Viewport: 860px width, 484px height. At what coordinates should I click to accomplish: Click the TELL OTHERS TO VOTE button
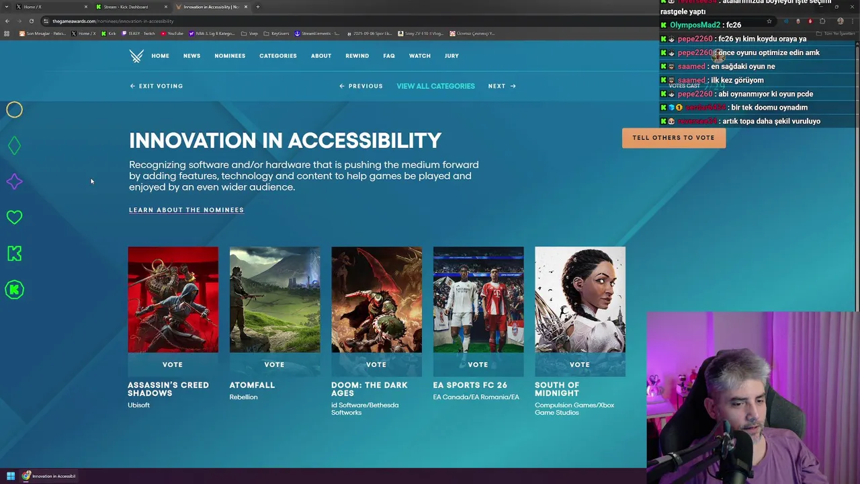674,138
